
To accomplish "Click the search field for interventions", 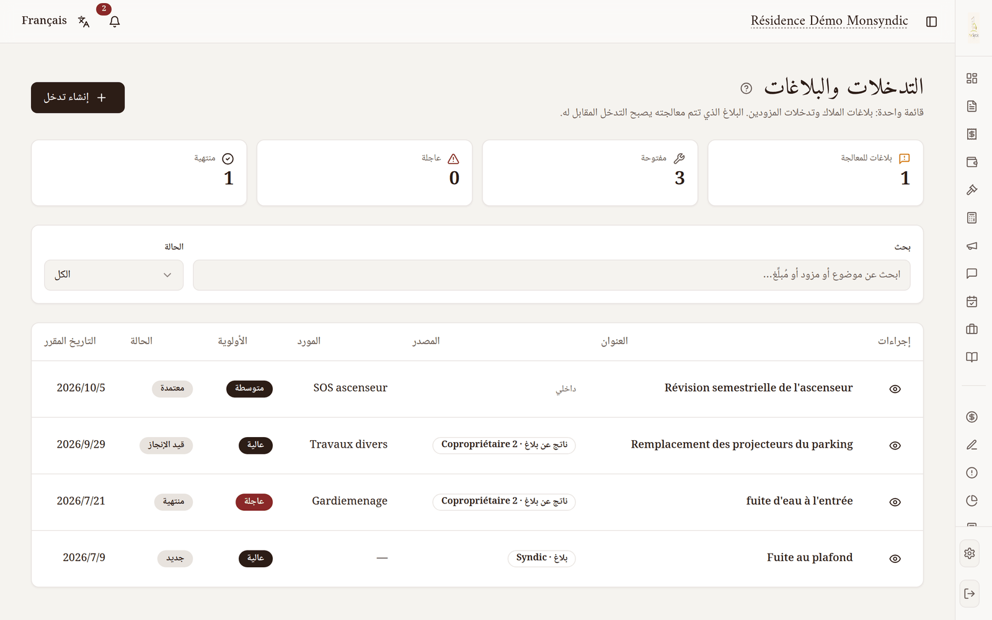I will 551,275.
